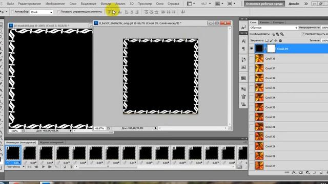This screenshot has height=184, width=328.
Task: Select layer Слой 34
Action: (x=289, y=98)
